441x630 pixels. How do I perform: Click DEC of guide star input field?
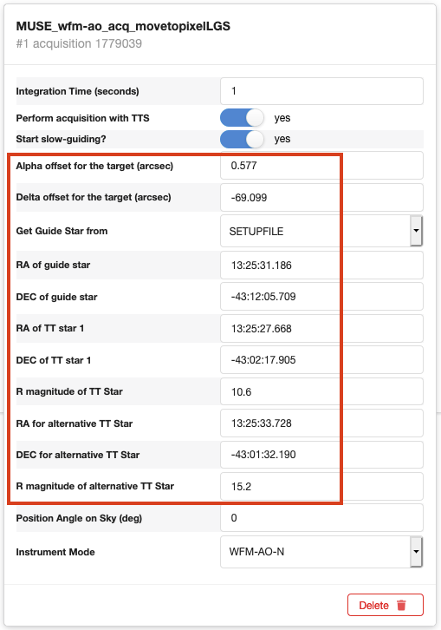[x=321, y=297]
